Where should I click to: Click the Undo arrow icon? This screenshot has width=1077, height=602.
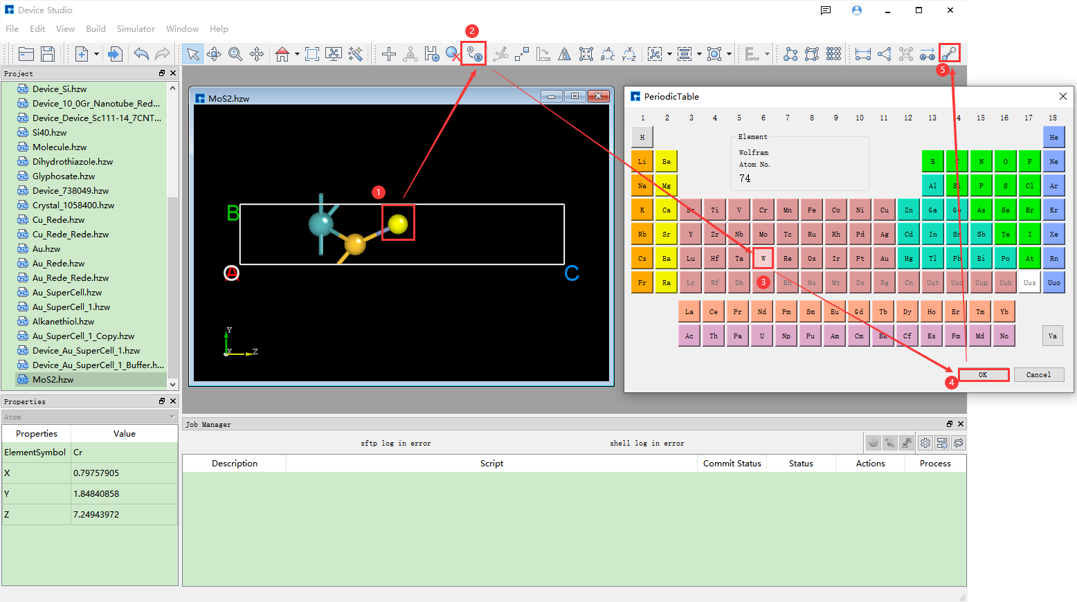[141, 54]
